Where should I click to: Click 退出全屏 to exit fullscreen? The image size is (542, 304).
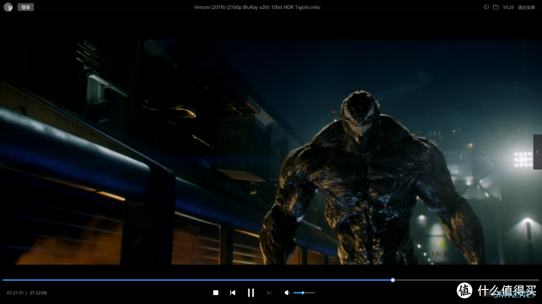click(x=526, y=7)
